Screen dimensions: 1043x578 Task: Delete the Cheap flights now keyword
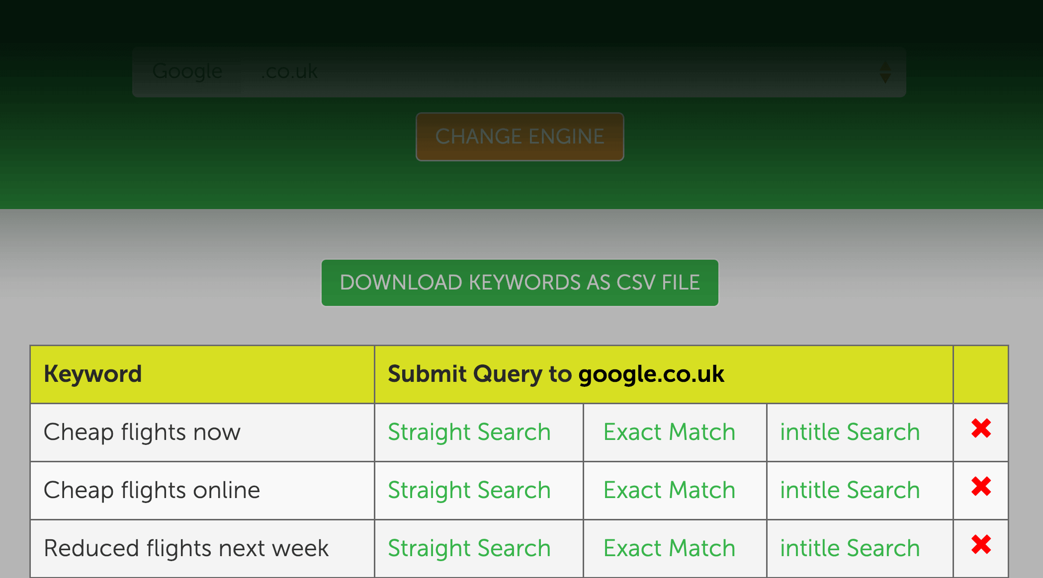(x=981, y=429)
